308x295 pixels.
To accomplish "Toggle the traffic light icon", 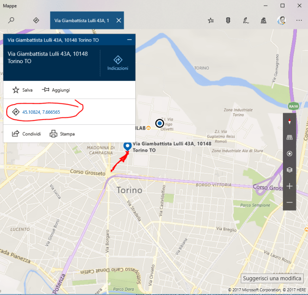I will click(228, 20).
